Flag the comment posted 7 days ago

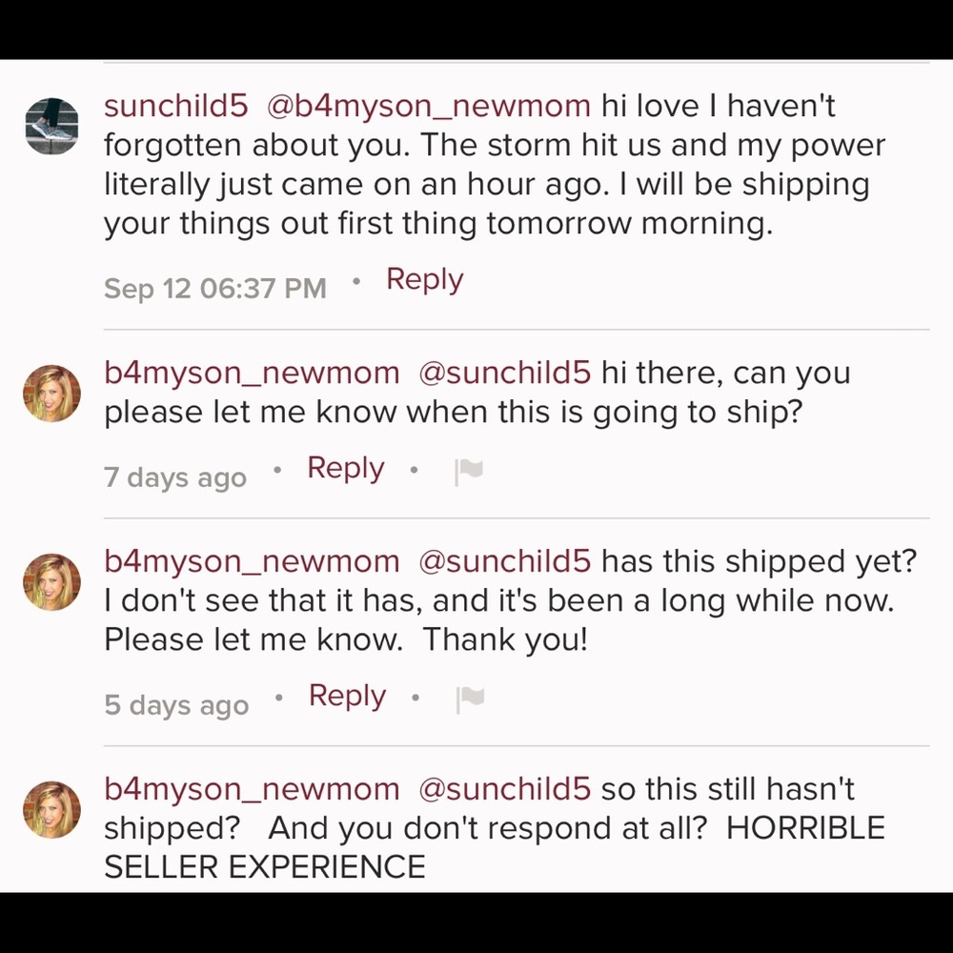(x=469, y=473)
